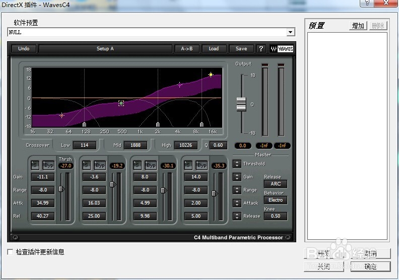The image size is (399, 280).
Task: Click the Mid crossover 1888 field
Action: pos(136,145)
